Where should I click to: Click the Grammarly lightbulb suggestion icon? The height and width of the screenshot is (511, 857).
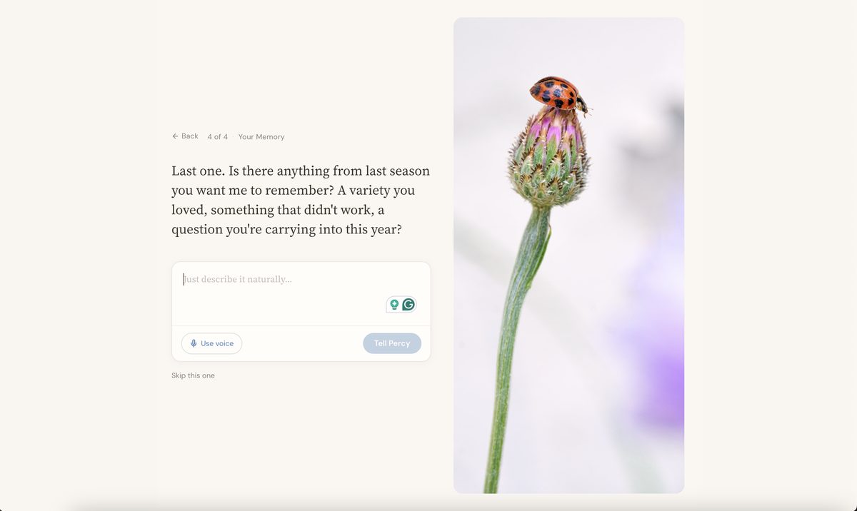[x=394, y=305]
